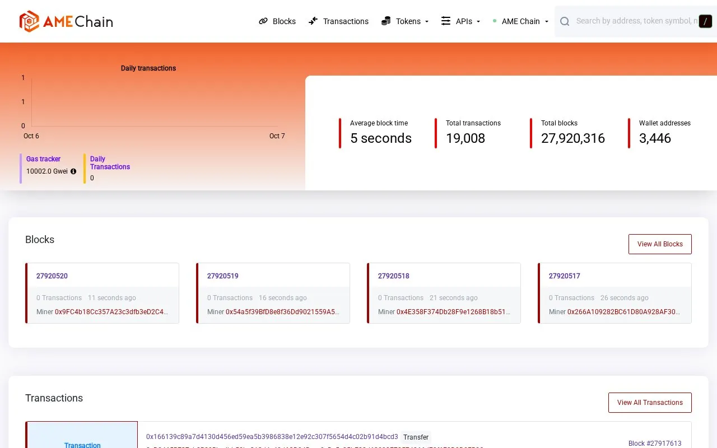Click the 10002.0 Gwei value
The width and height of the screenshot is (717, 448).
[x=47, y=171]
